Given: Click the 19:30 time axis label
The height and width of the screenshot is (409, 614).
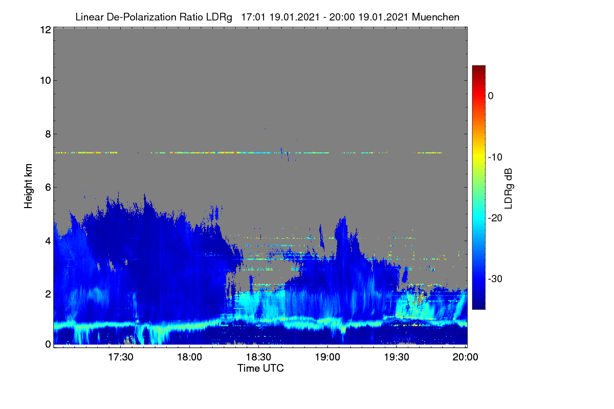Looking at the screenshot, I should (397, 357).
